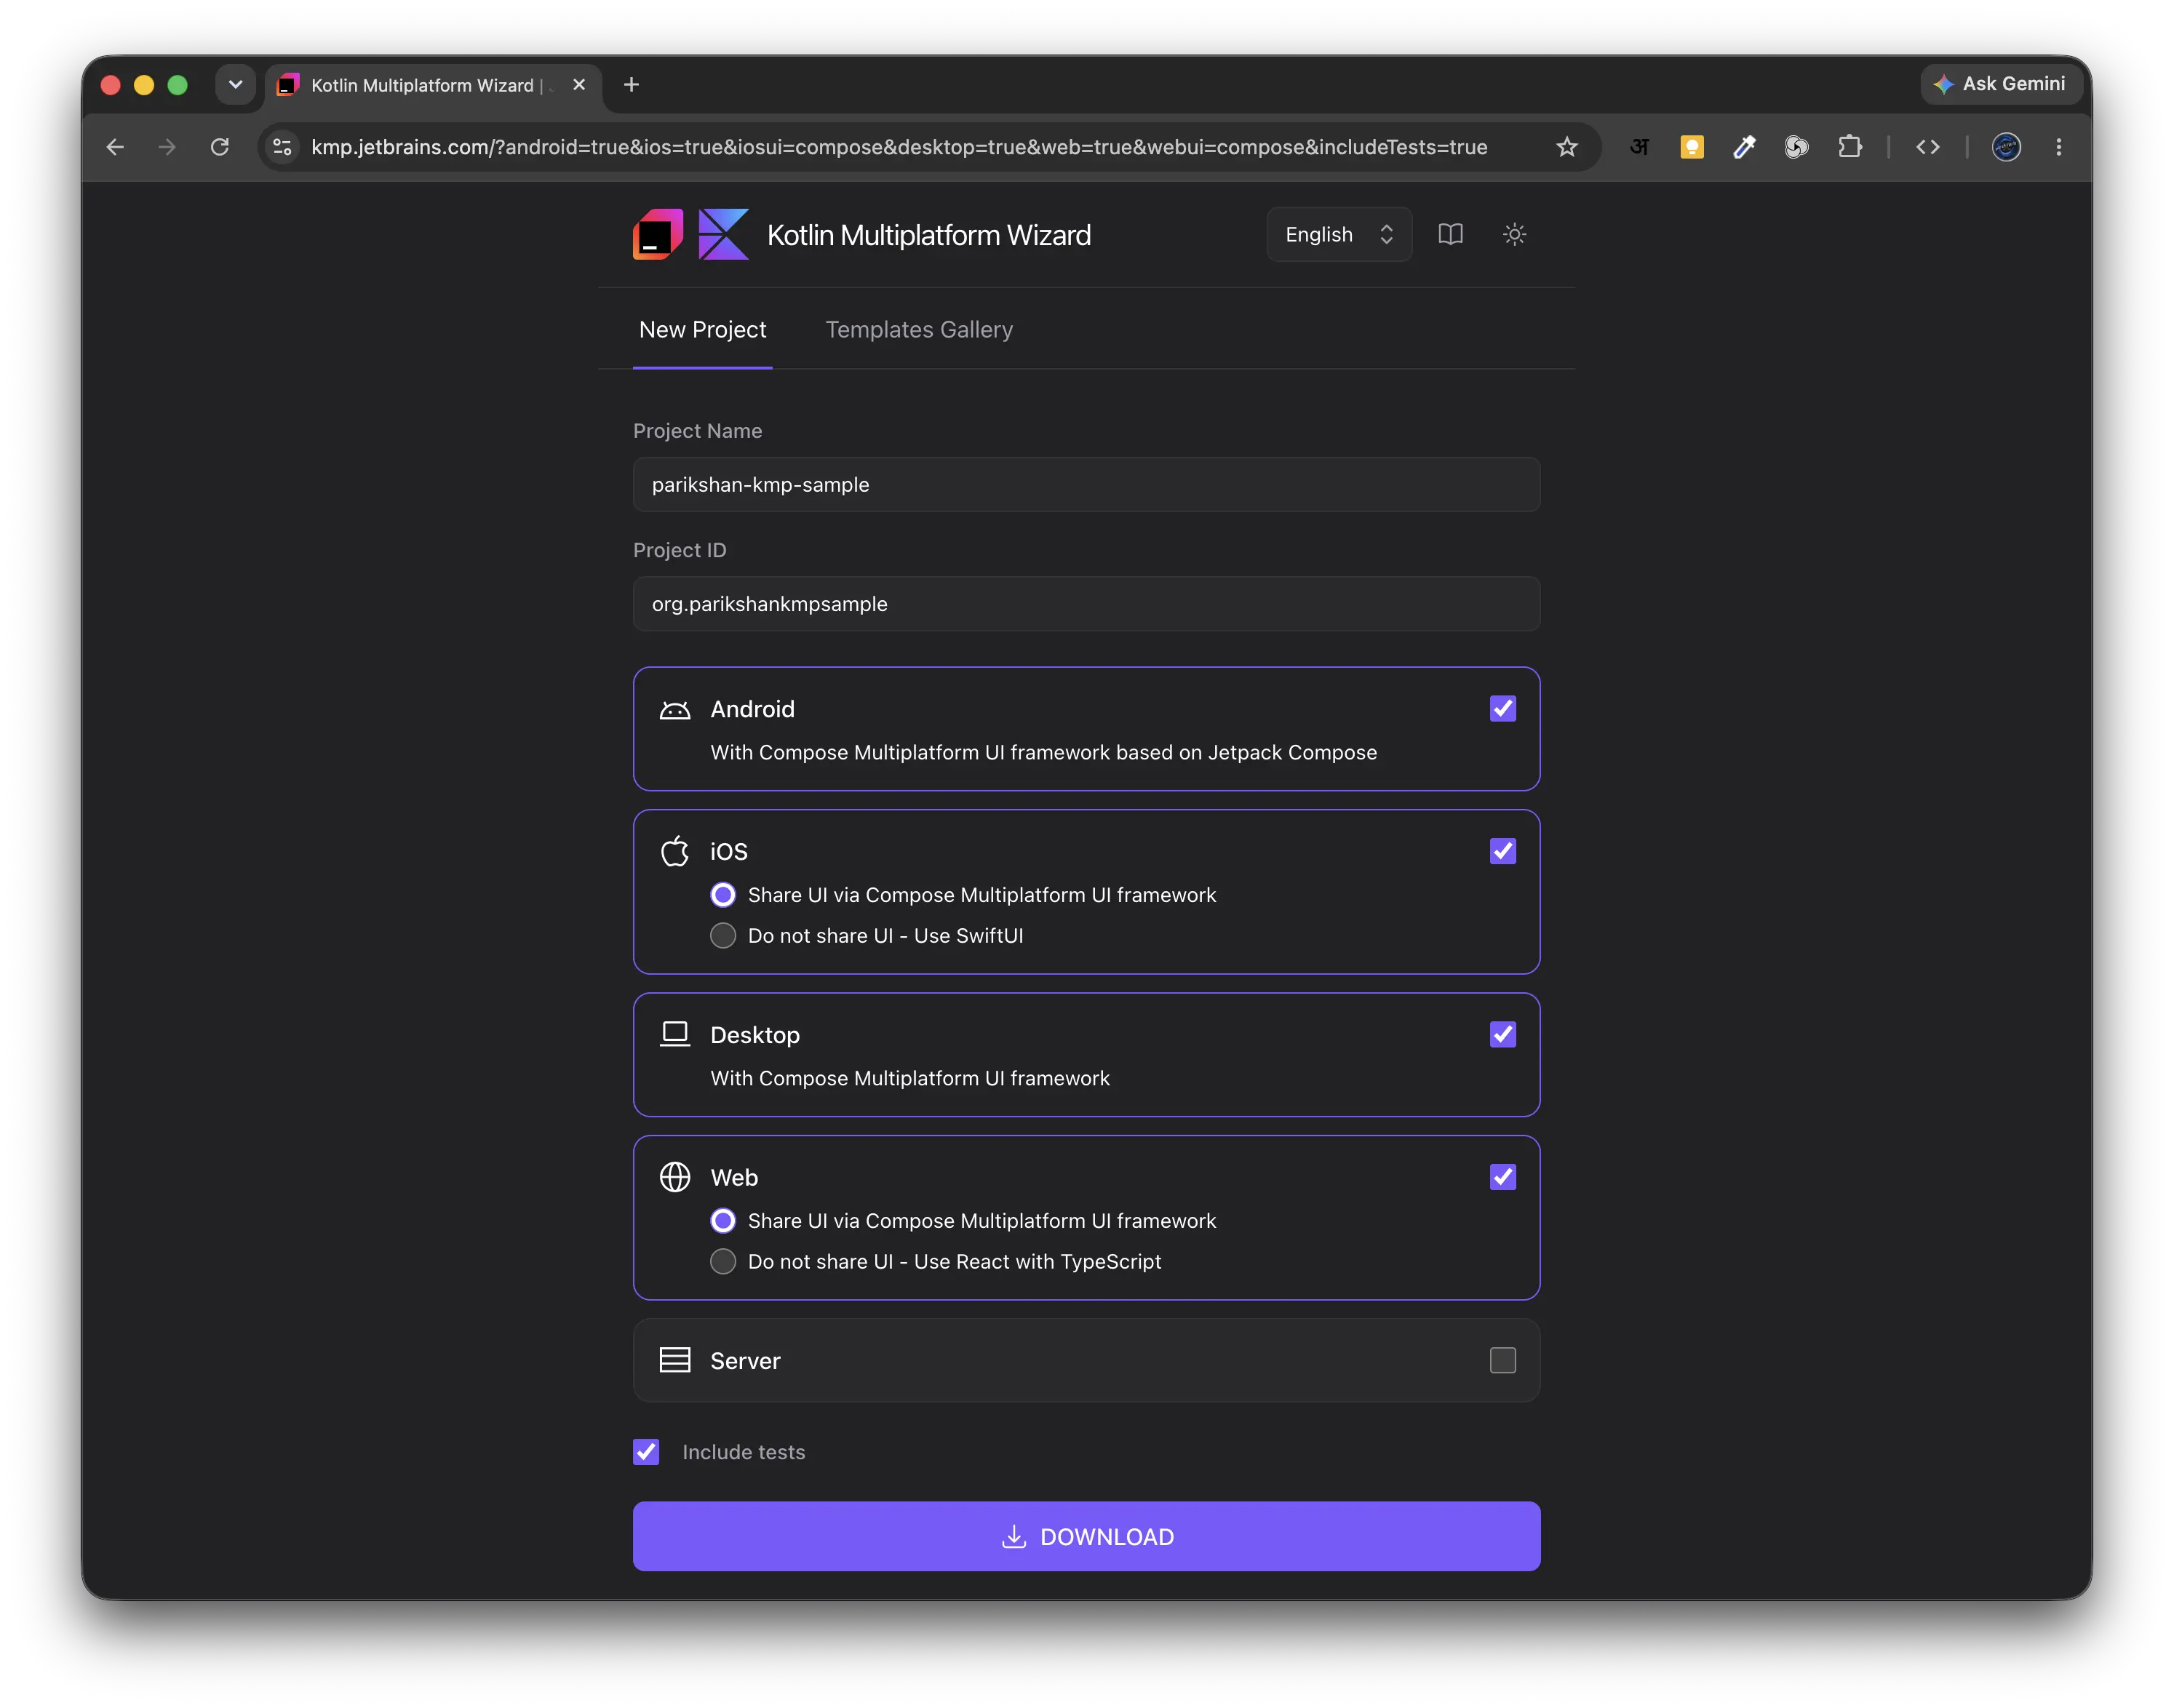
Task: Click the Devanagari letter extension icon
Action: [x=1639, y=147]
